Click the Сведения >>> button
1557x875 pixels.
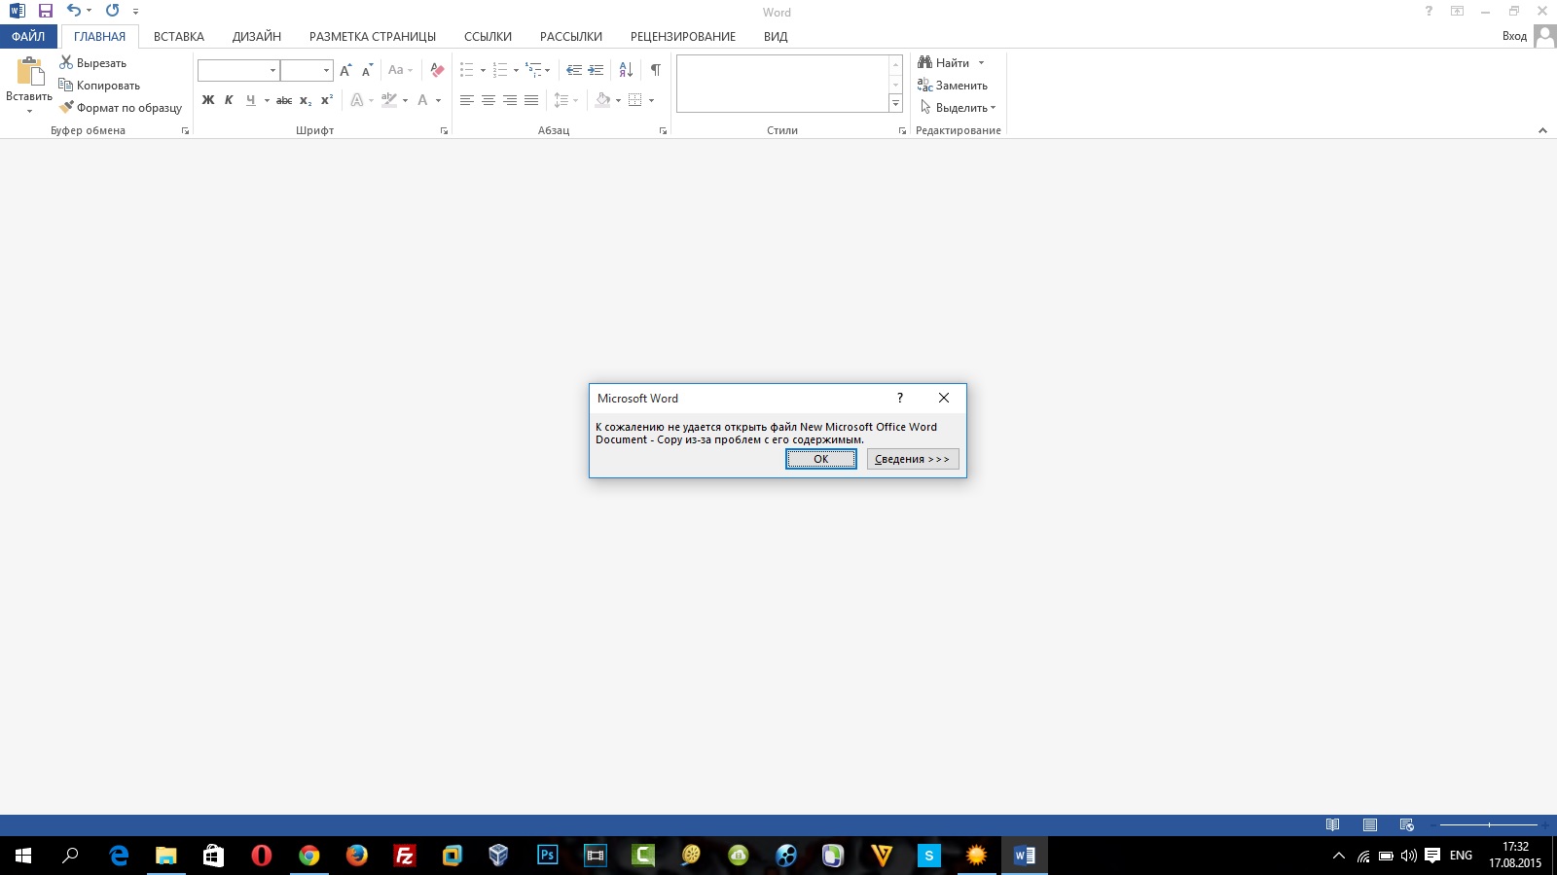[912, 459]
